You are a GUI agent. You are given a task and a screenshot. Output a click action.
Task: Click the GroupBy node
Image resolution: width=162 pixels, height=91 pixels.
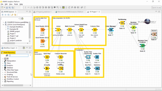(x=47, y=68)
